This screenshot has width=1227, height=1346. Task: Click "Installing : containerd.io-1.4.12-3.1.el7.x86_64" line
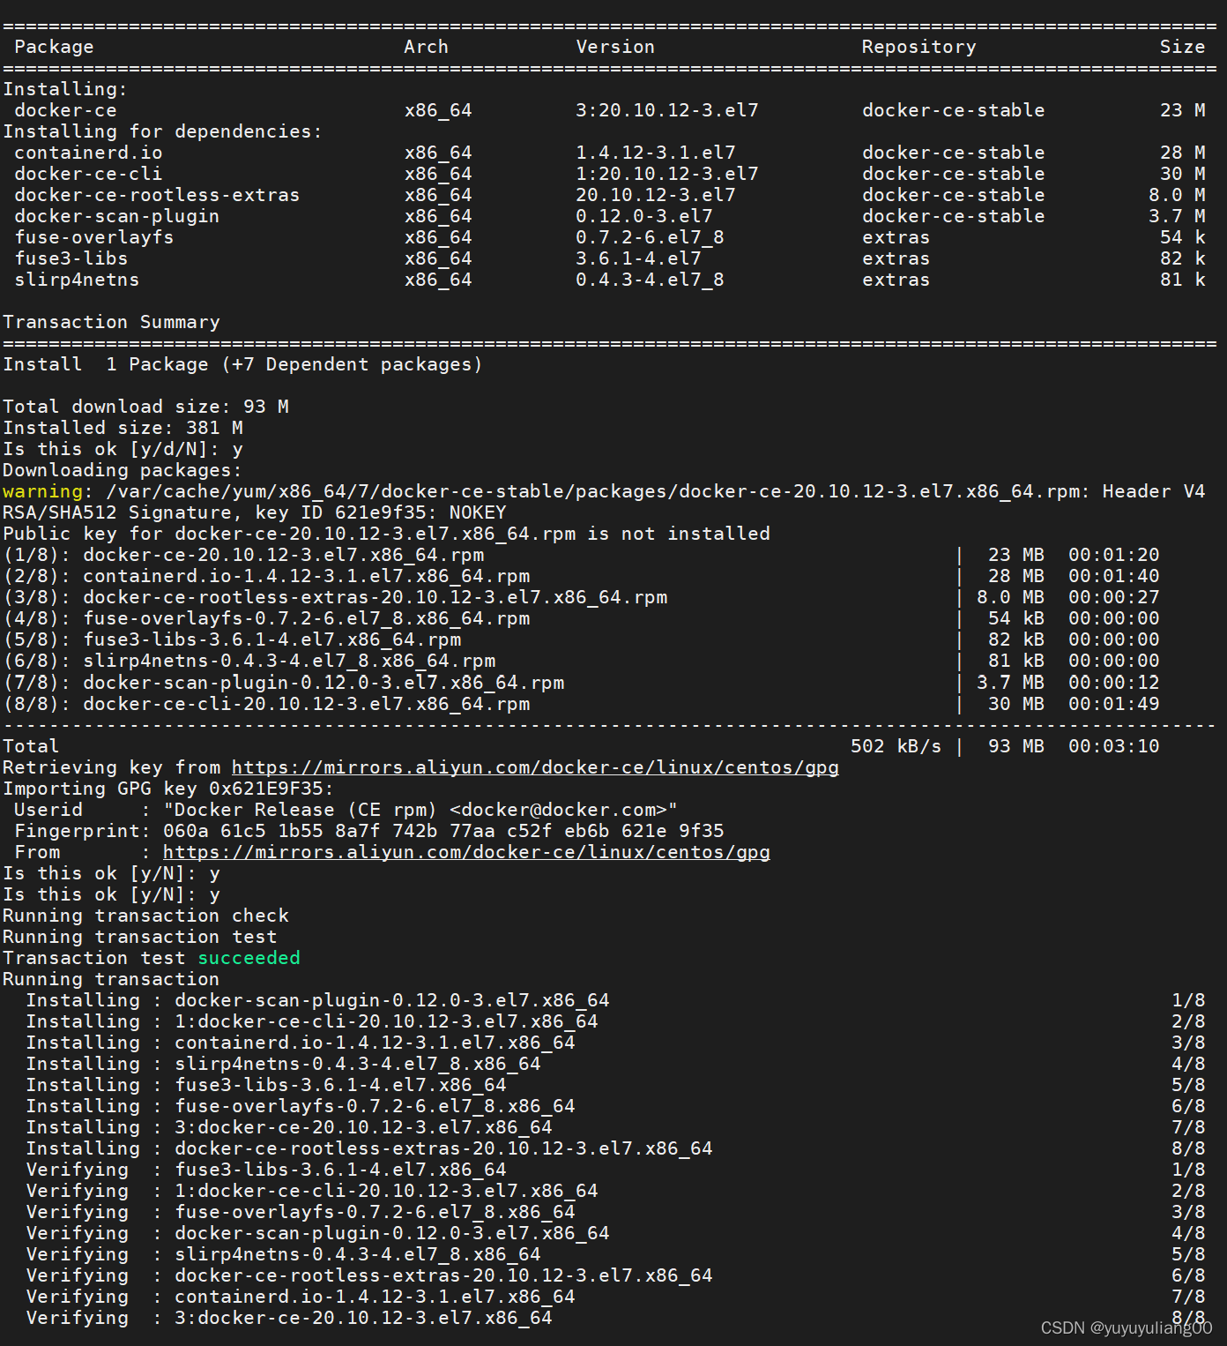tap(615, 1043)
